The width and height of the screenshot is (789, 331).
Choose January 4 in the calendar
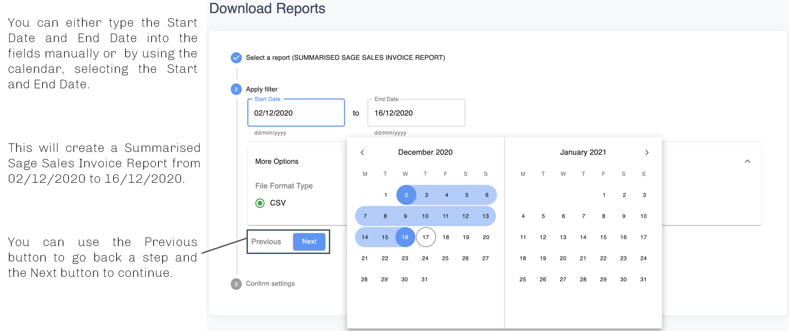[x=523, y=216]
